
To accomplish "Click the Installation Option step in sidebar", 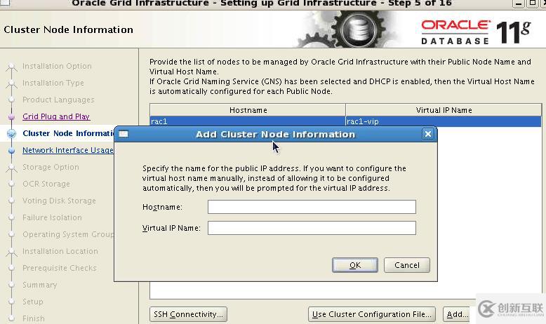I will (x=57, y=66).
